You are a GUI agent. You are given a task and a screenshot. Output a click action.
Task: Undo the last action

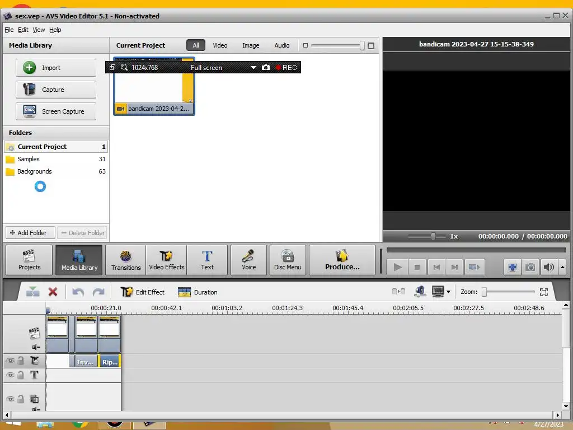click(x=78, y=292)
